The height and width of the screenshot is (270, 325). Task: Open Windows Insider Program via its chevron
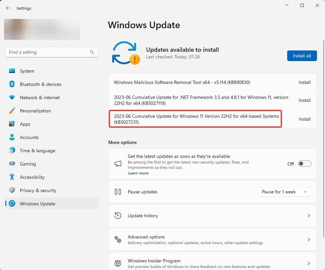(309, 263)
